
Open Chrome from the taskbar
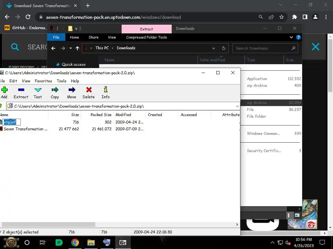click(x=75, y=243)
